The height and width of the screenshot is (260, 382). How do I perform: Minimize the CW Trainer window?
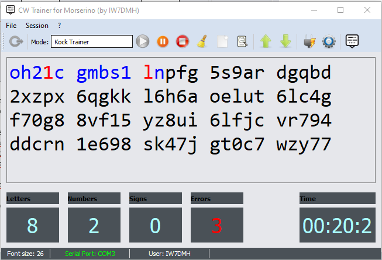pyautogui.click(x=314, y=10)
